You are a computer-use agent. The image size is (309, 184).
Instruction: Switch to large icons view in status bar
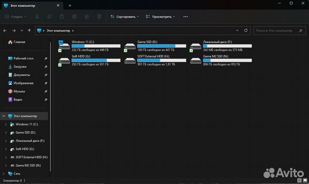[305, 180]
